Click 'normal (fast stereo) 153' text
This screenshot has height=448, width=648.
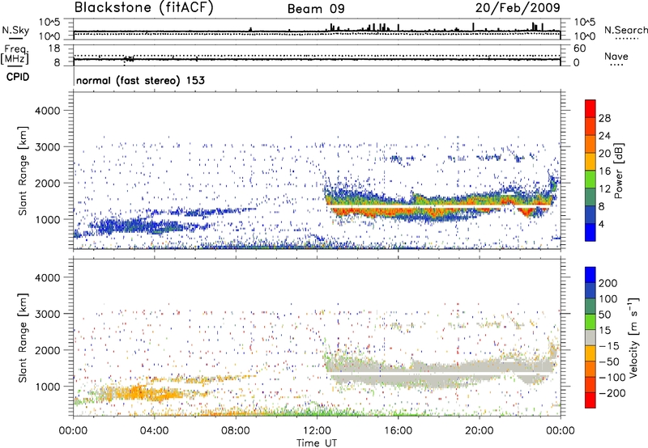[140, 80]
